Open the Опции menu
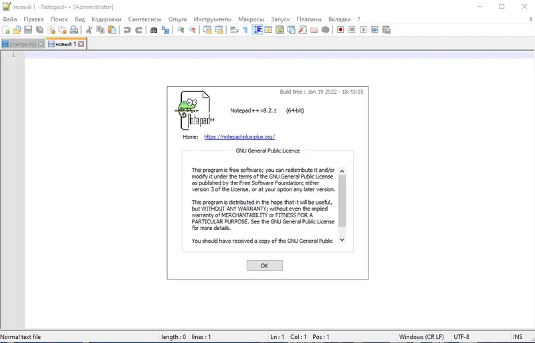 (x=177, y=19)
